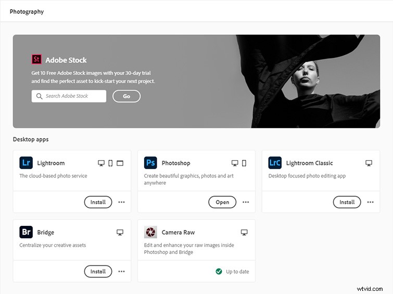This screenshot has height=294, width=393.
Task: Focus the Search Adobe Stock field
Action: [69, 96]
